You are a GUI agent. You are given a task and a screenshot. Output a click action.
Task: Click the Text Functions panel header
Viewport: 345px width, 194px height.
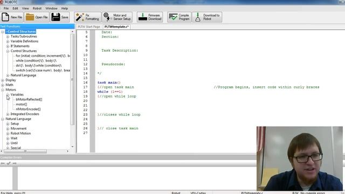[37, 26]
